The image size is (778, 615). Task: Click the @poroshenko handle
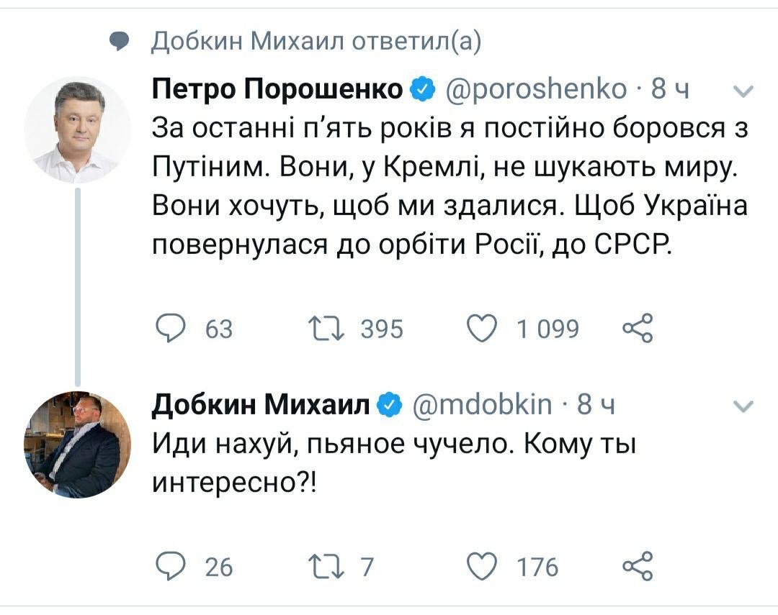click(537, 90)
